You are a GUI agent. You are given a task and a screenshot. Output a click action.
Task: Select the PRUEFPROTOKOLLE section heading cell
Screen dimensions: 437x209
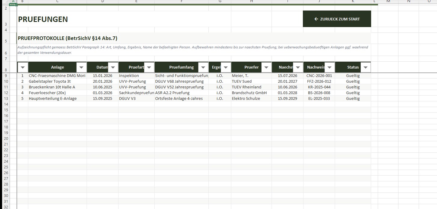(x=68, y=38)
